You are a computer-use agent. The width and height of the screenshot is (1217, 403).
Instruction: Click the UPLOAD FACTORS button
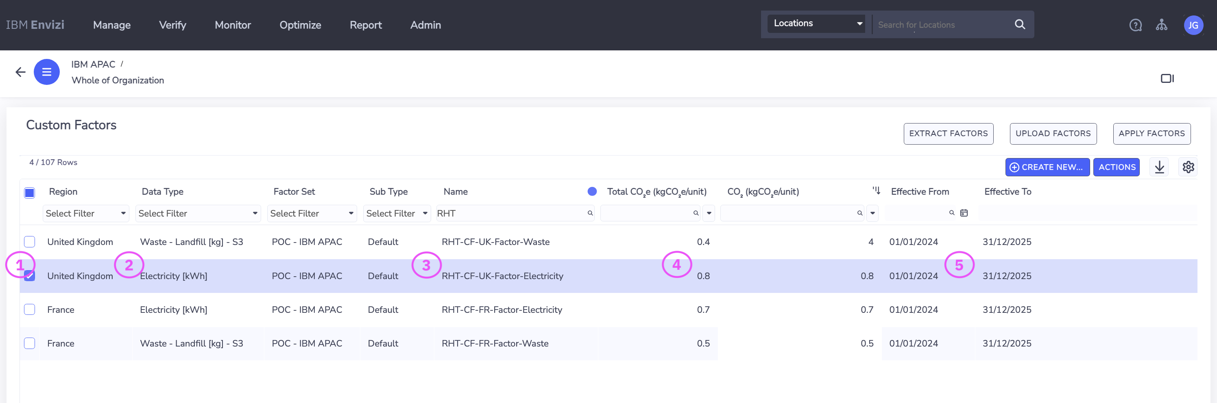click(1053, 134)
